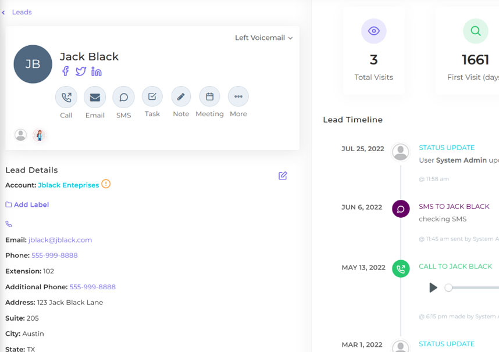
Task: Open Jack Black's LinkedIn profile icon
Action: tap(97, 71)
